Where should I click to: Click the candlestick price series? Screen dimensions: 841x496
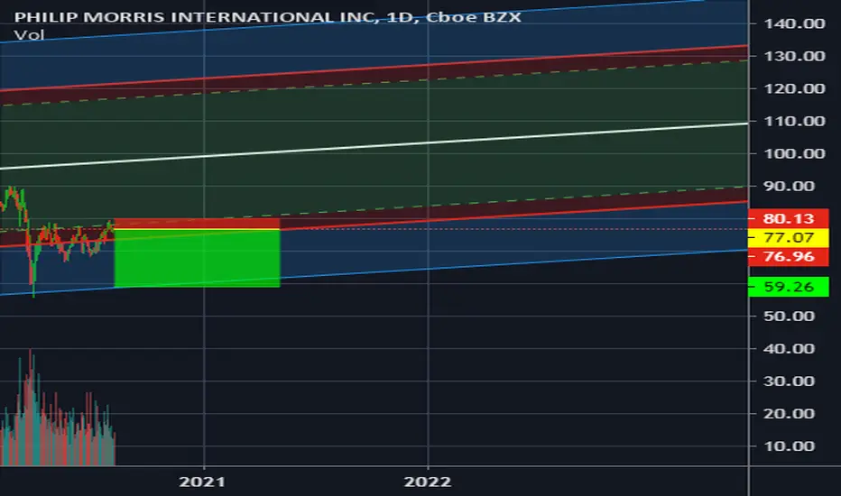click(x=58, y=242)
